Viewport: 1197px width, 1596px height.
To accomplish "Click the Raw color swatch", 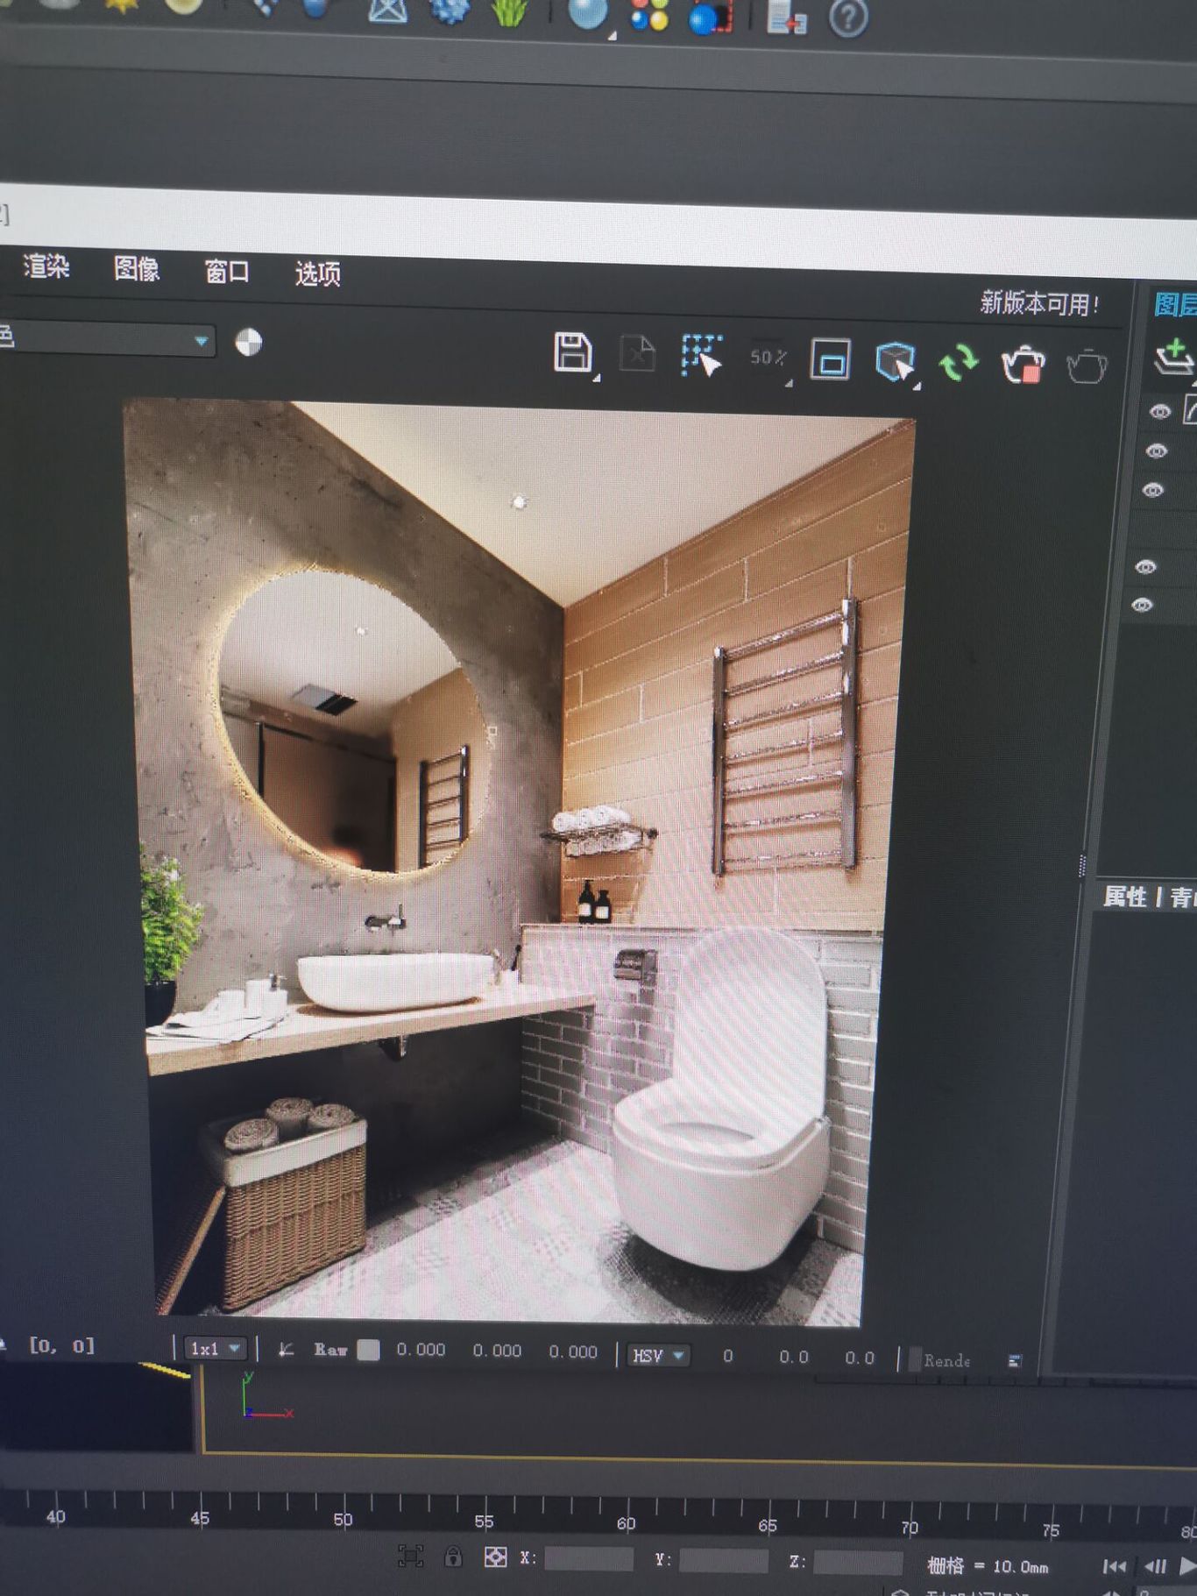I will (369, 1350).
